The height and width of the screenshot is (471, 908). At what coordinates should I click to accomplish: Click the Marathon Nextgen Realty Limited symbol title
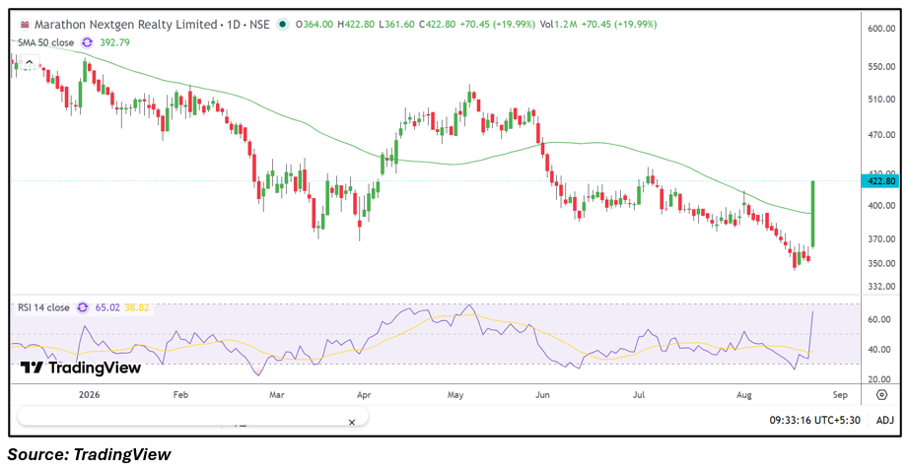point(125,25)
